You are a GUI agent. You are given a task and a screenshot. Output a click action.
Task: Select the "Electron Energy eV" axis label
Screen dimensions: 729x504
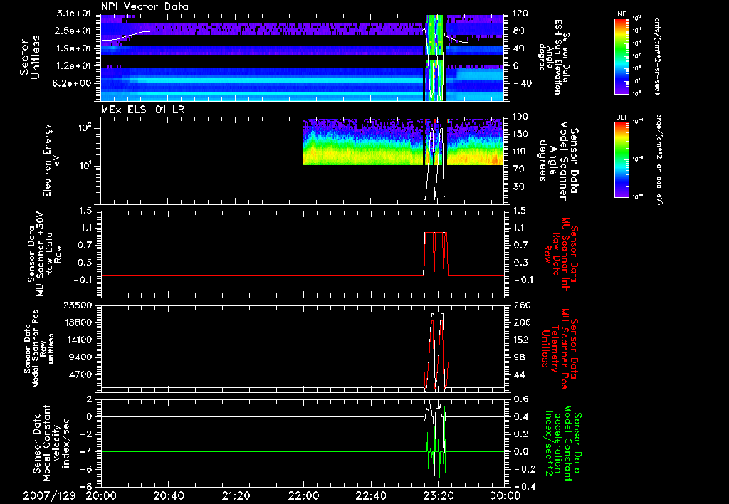click(52, 160)
